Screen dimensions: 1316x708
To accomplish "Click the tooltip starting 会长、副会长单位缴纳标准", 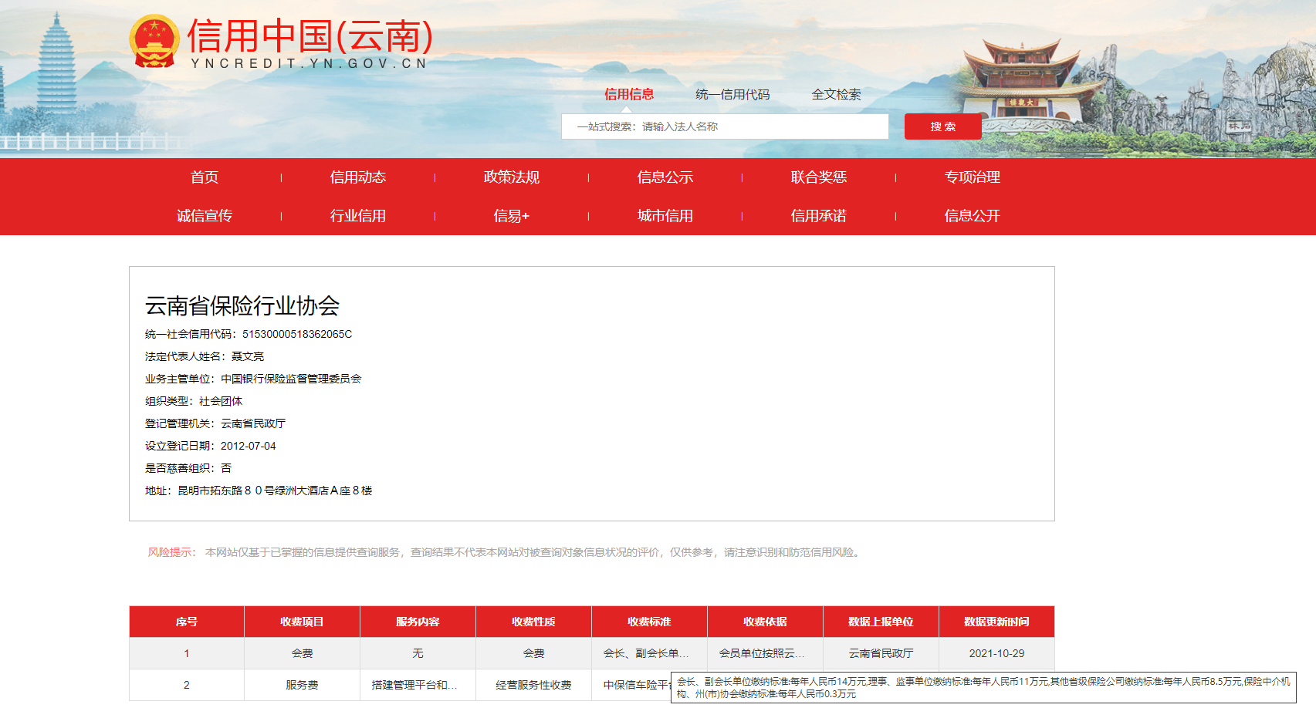I will (x=983, y=688).
